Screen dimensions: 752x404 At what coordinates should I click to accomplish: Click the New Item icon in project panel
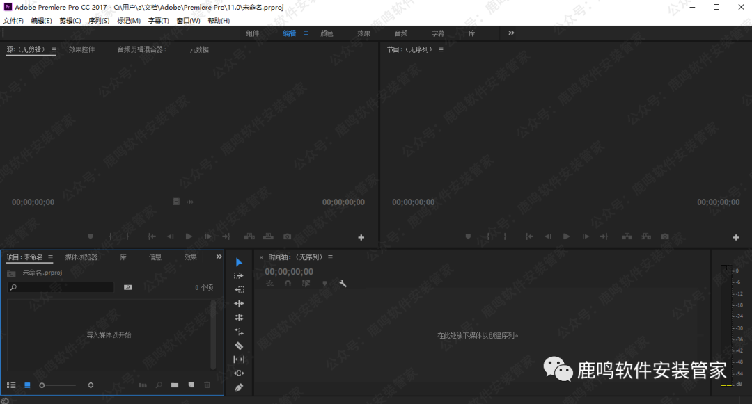(x=191, y=385)
